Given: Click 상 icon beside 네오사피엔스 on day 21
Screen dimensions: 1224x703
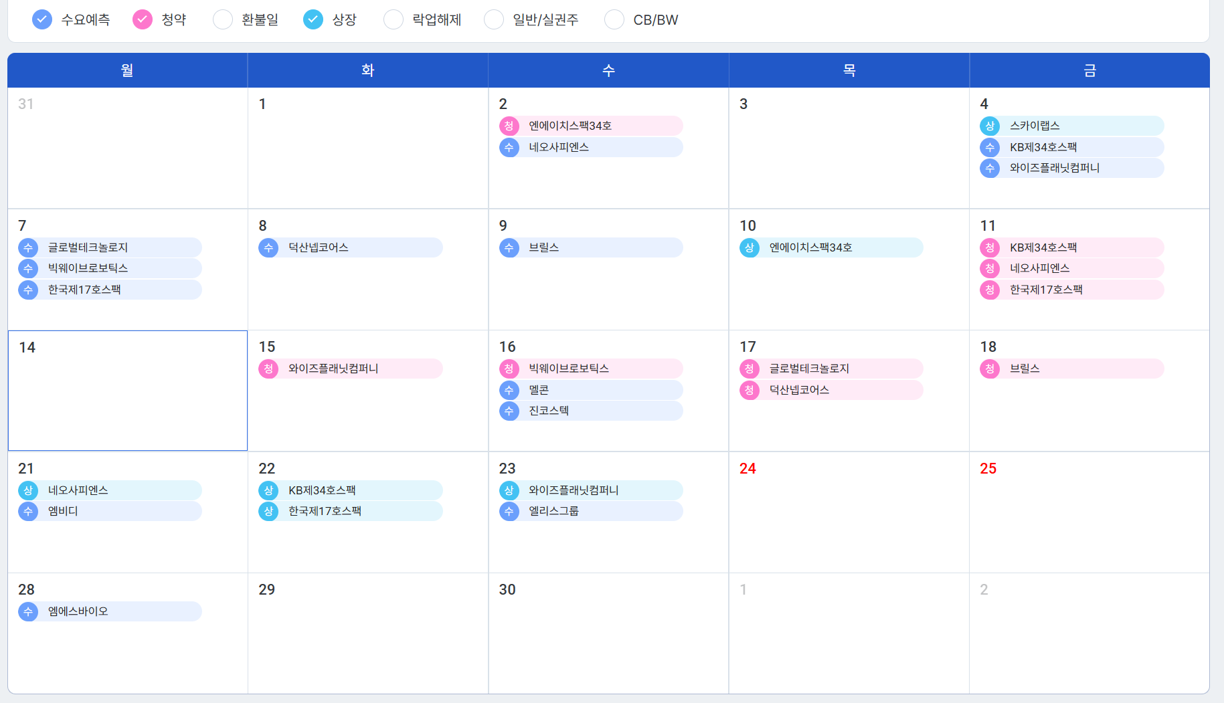Looking at the screenshot, I should click(28, 490).
